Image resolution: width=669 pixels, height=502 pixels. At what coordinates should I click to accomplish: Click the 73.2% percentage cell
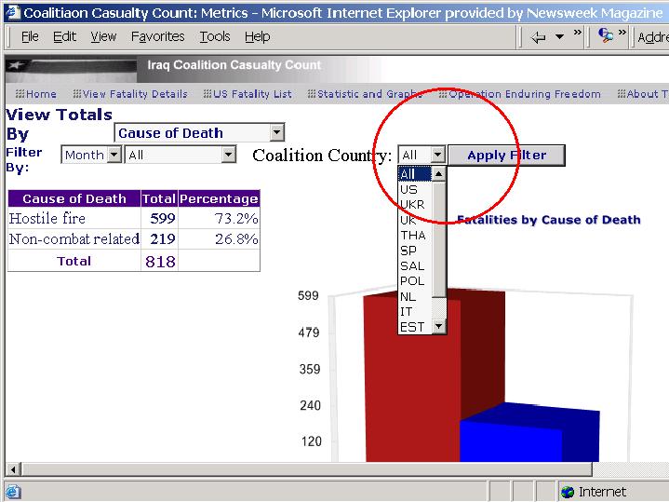(x=219, y=218)
